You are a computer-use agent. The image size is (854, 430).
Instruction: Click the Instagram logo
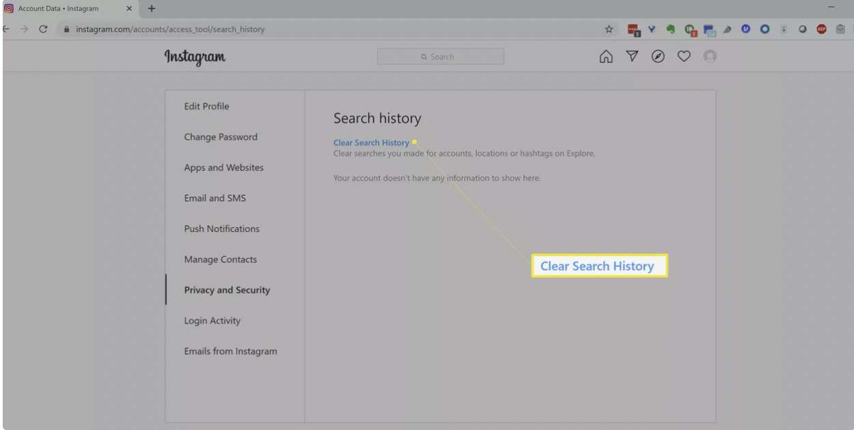click(x=194, y=57)
